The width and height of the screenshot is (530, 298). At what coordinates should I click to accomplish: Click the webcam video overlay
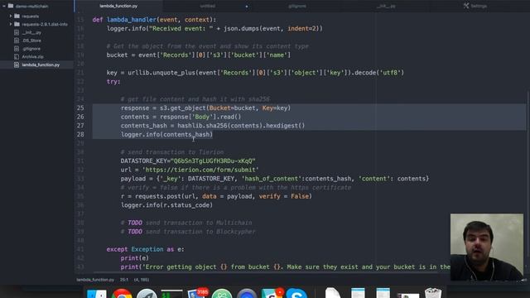click(x=487, y=247)
